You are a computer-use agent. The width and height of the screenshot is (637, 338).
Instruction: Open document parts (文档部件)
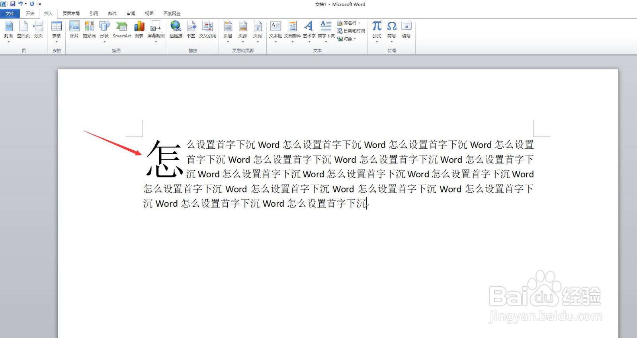point(293,31)
